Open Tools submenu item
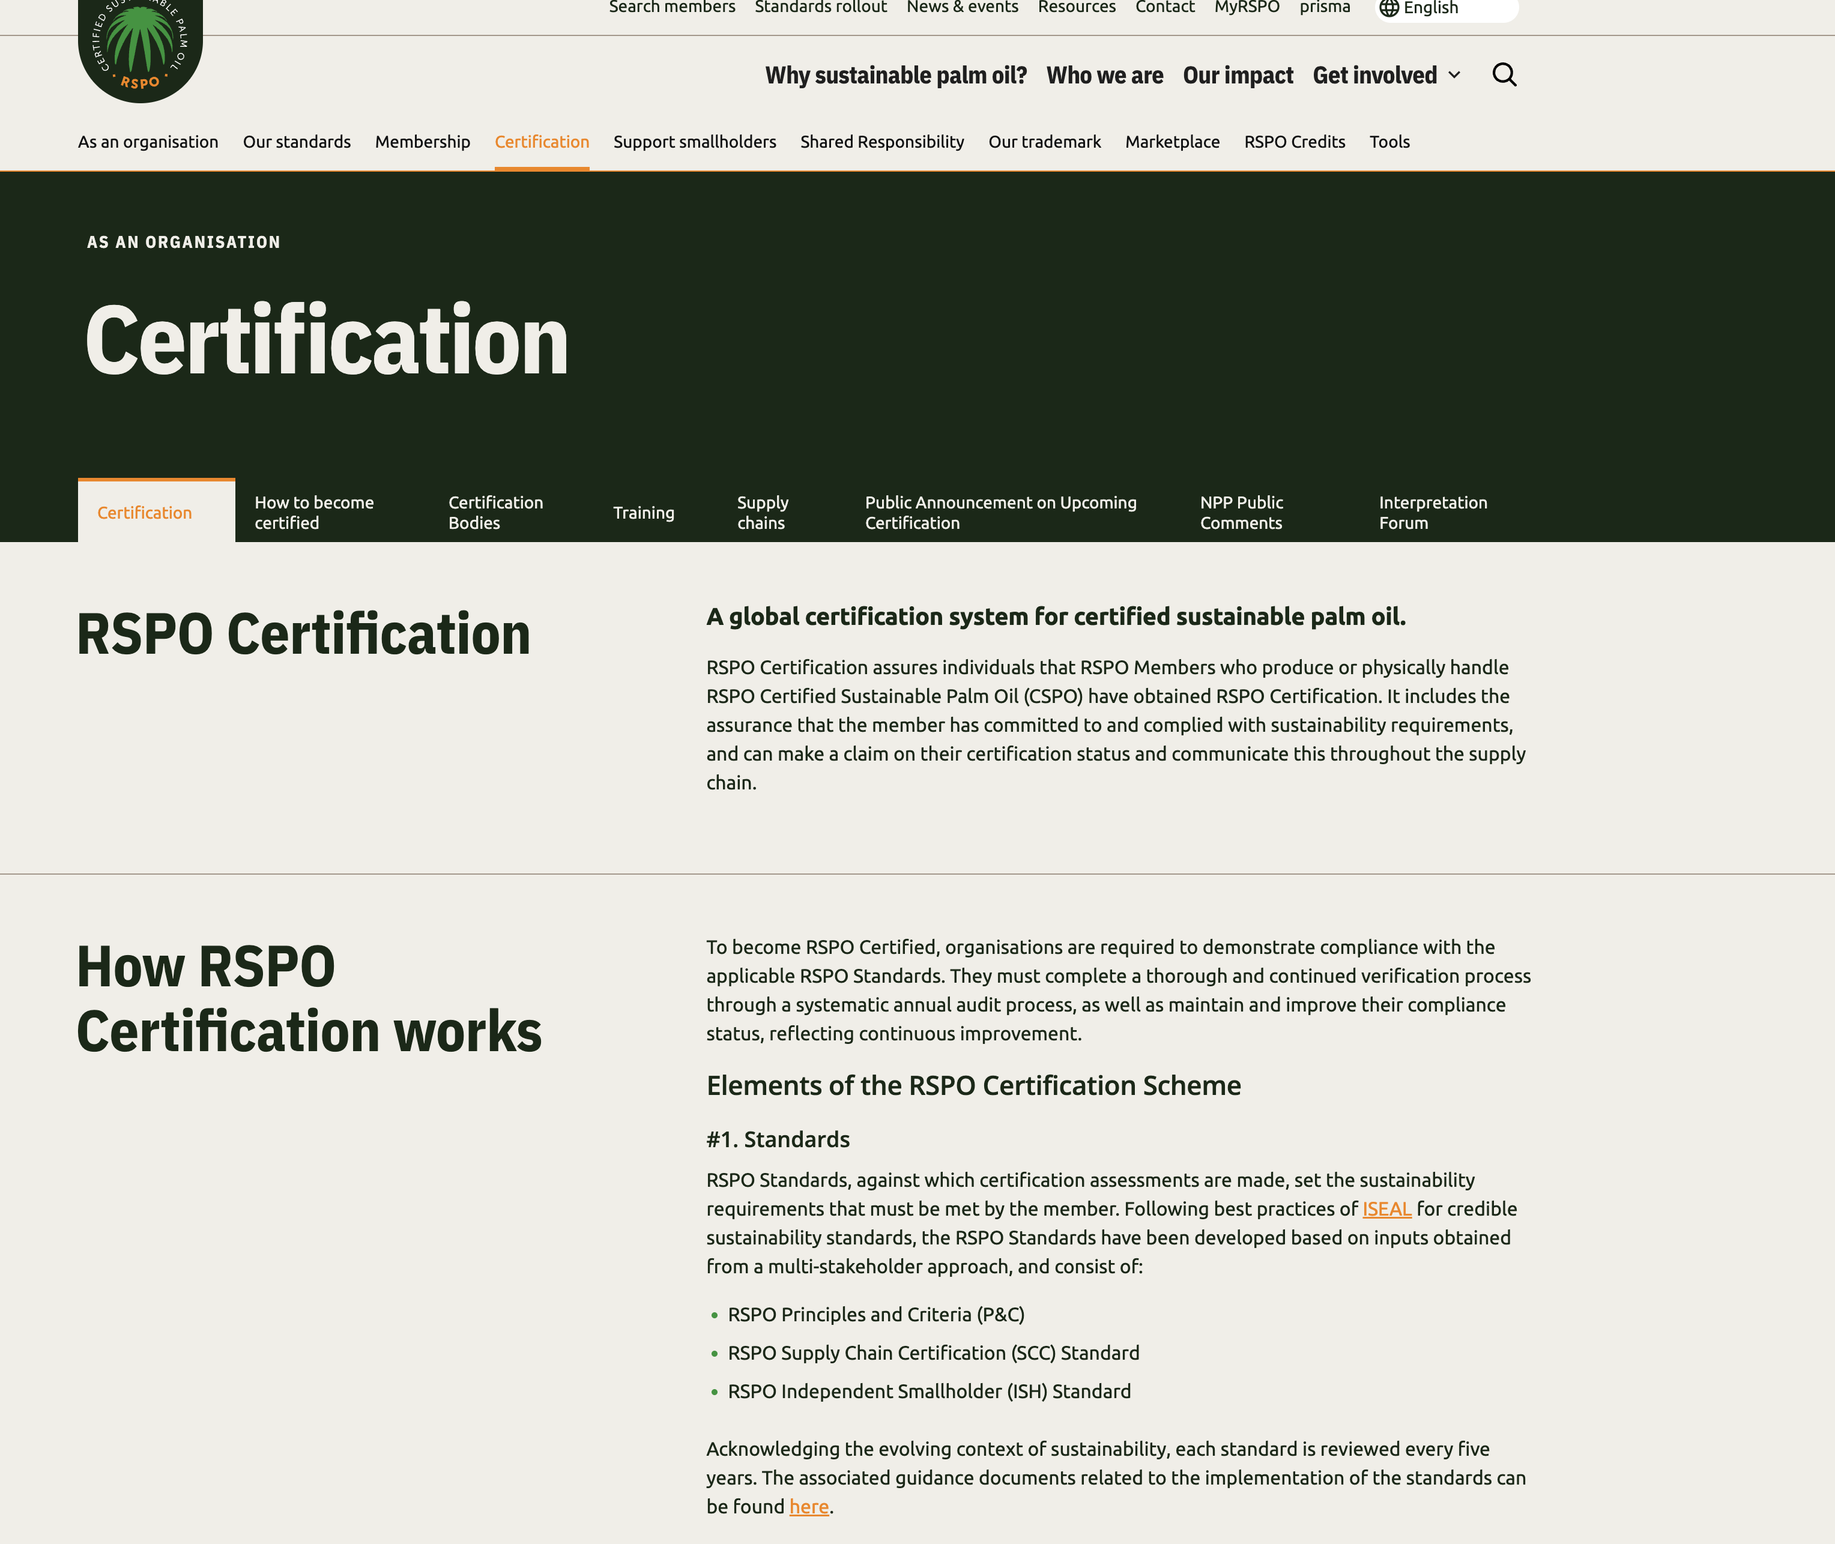 1389,142
